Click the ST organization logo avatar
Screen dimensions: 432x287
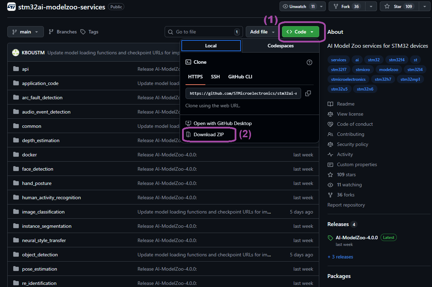11,7
